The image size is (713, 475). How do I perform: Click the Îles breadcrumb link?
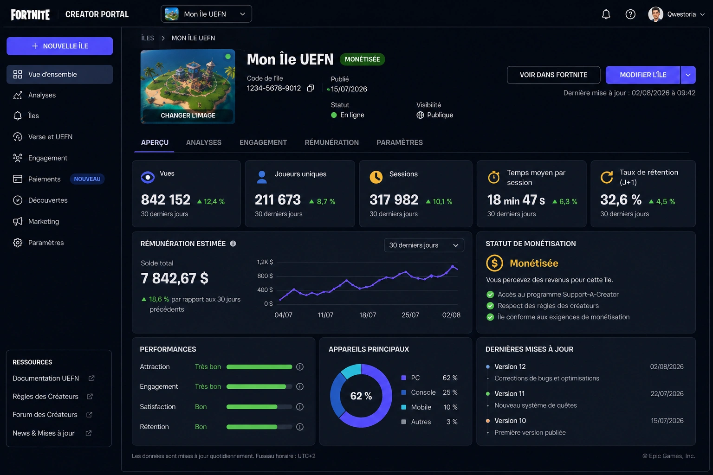coord(148,38)
